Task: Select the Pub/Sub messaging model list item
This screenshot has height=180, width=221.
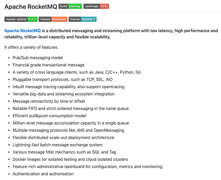Action: click(x=38, y=58)
